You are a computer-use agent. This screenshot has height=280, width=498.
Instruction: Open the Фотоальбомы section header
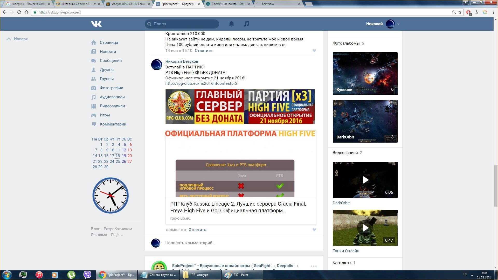click(346, 43)
